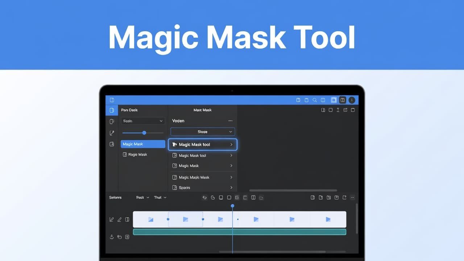
Task: Click the blue playhead handle on the timeline
Action: pos(232,206)
